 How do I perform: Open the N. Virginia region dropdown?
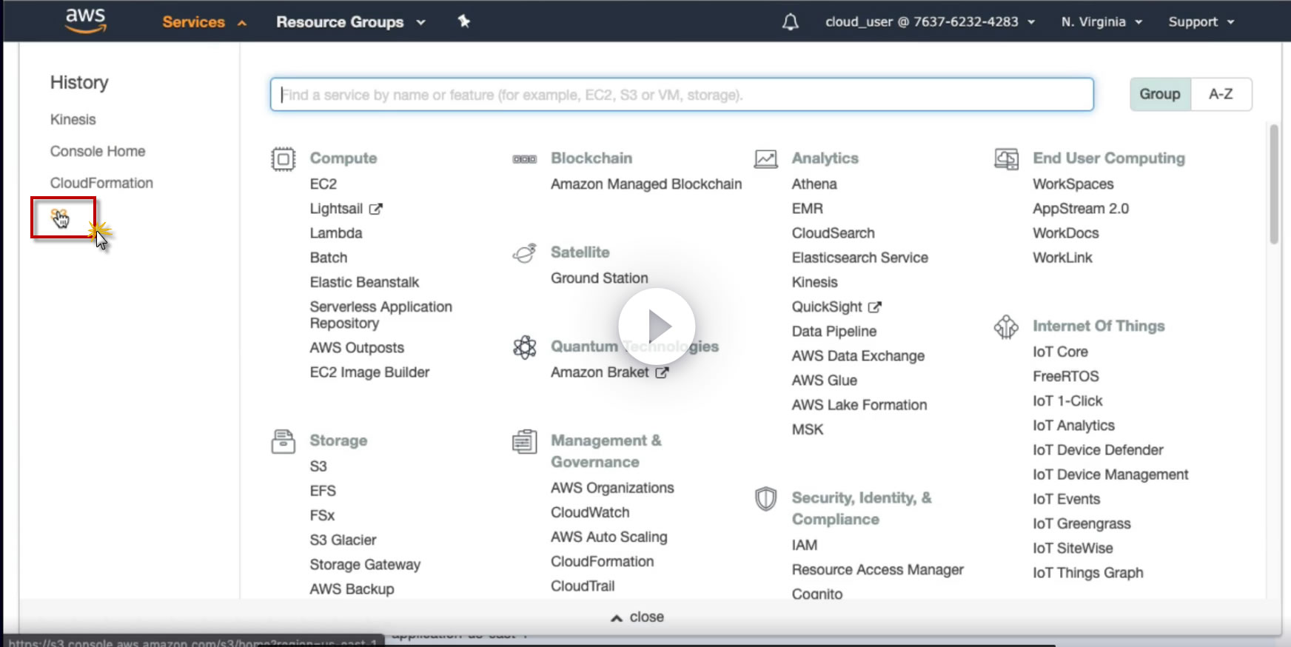pyautogui.click(x=1101, y=22)
